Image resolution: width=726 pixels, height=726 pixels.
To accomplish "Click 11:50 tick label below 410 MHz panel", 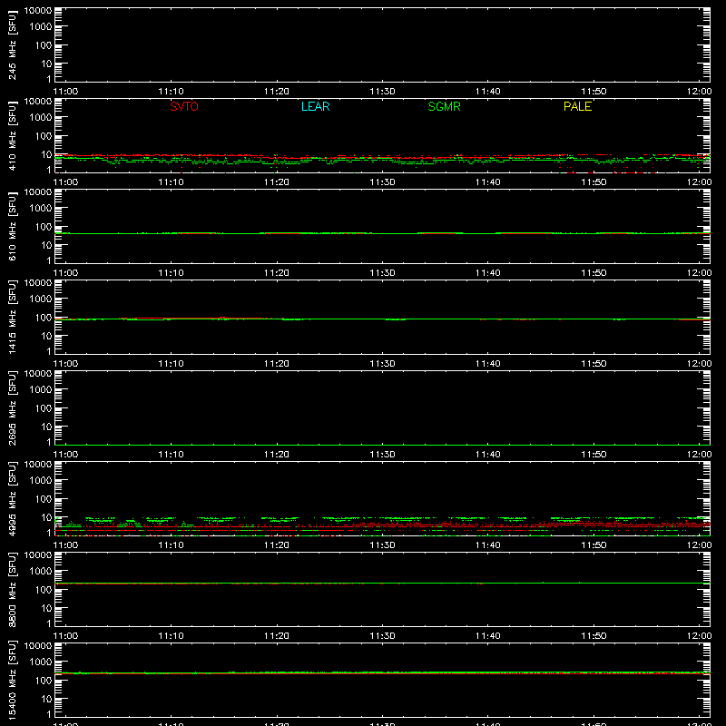I will 594,182.
